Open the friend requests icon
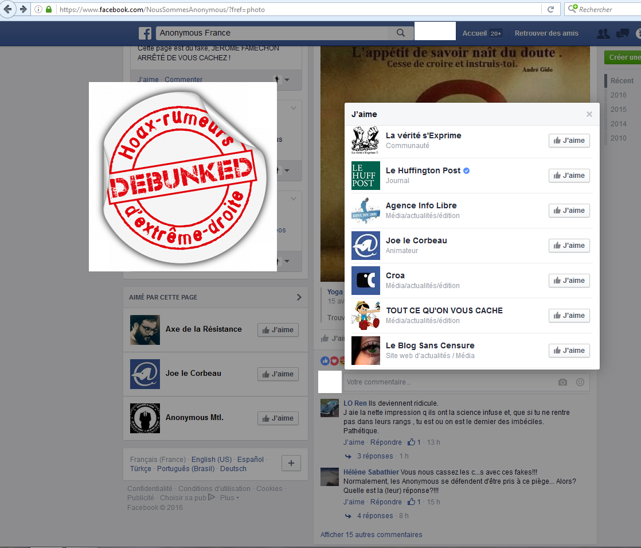 point(603,33)
